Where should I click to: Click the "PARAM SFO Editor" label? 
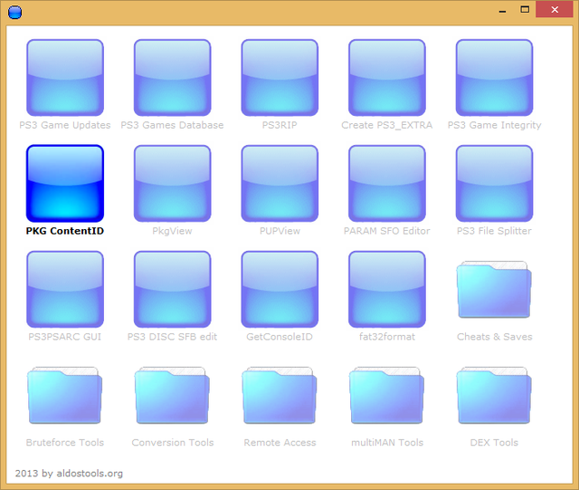(x=387, y=231)
